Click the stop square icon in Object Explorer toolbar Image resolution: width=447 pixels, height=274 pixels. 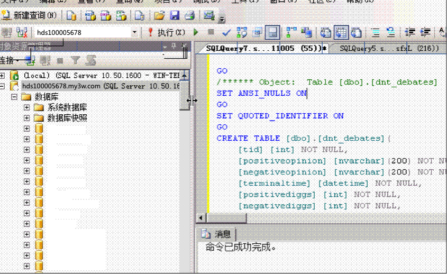pyautogui.click(x=60, y=60)
